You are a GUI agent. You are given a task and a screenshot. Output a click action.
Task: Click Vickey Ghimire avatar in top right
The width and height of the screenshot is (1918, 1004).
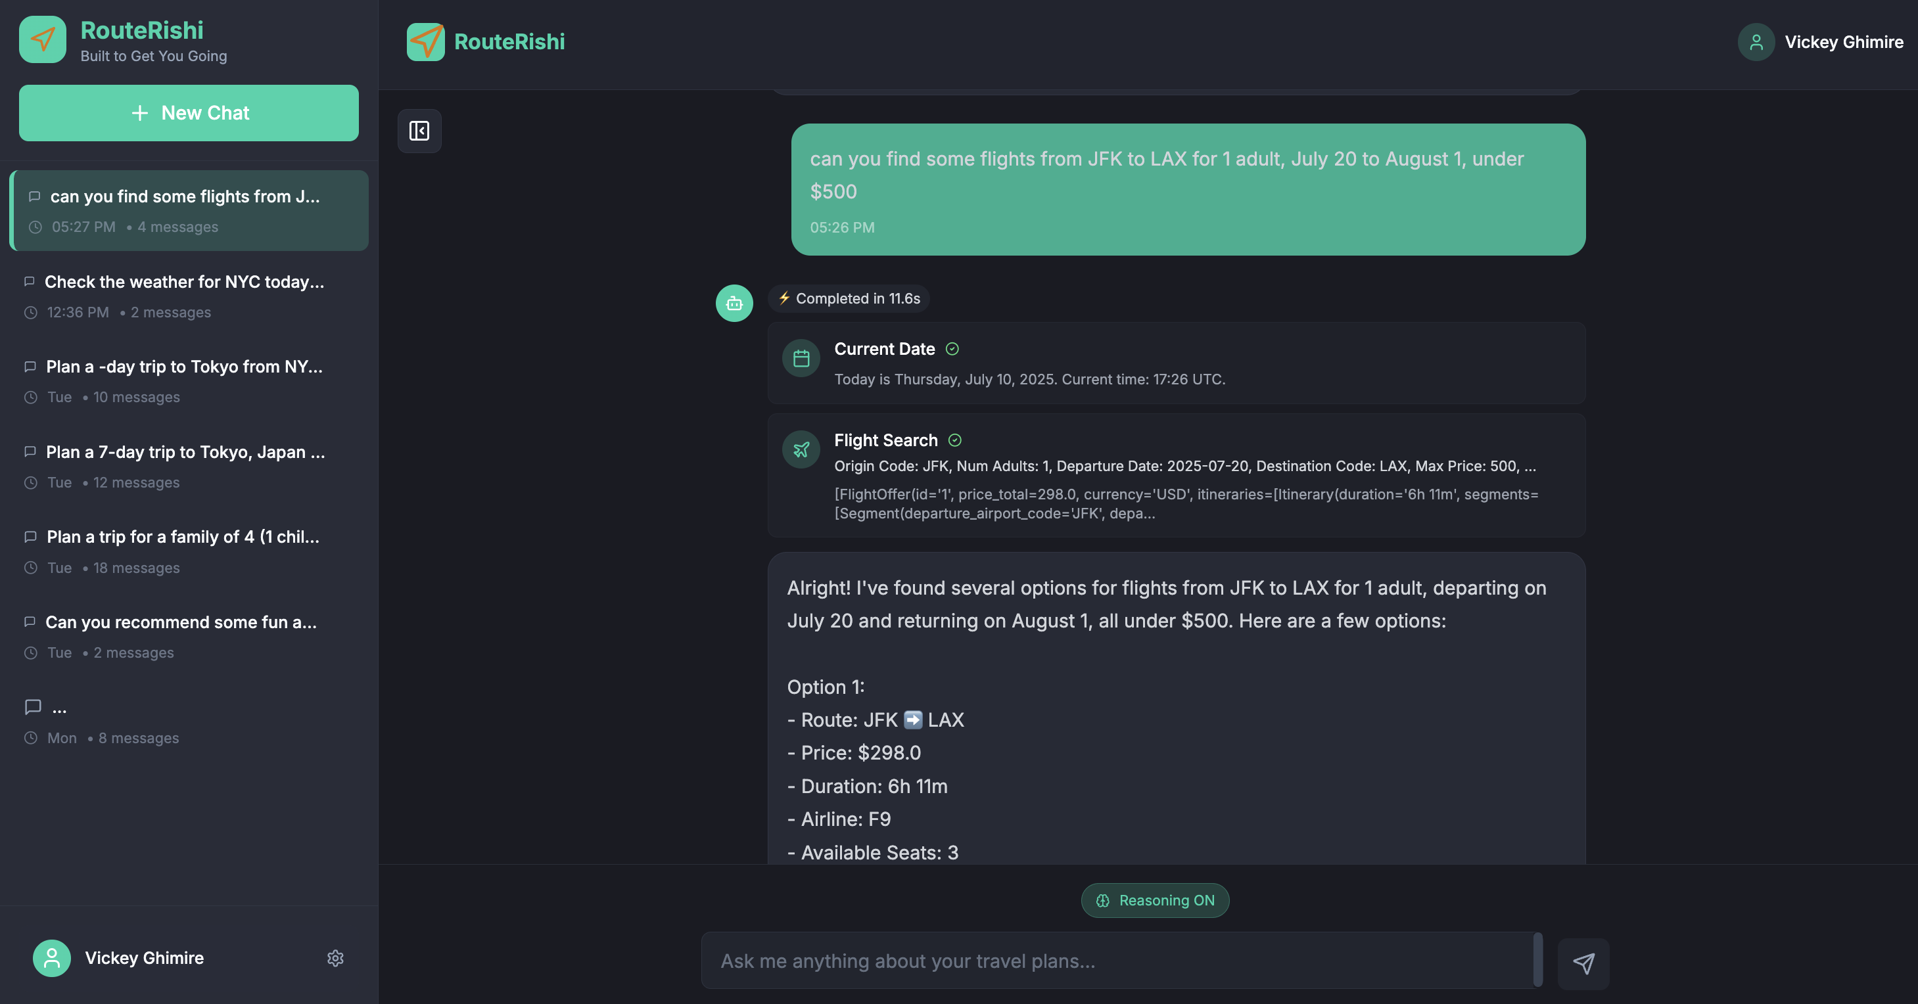coord(1756,43)
